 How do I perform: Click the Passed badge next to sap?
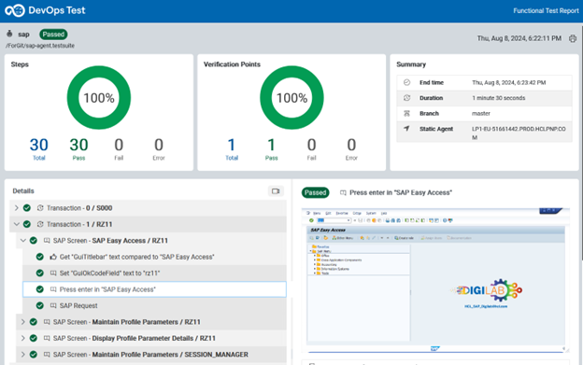pyautogui.click(x=53, y=35)
